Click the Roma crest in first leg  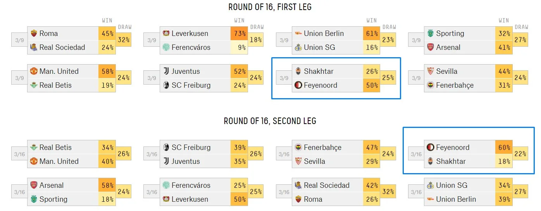(34, 33)
